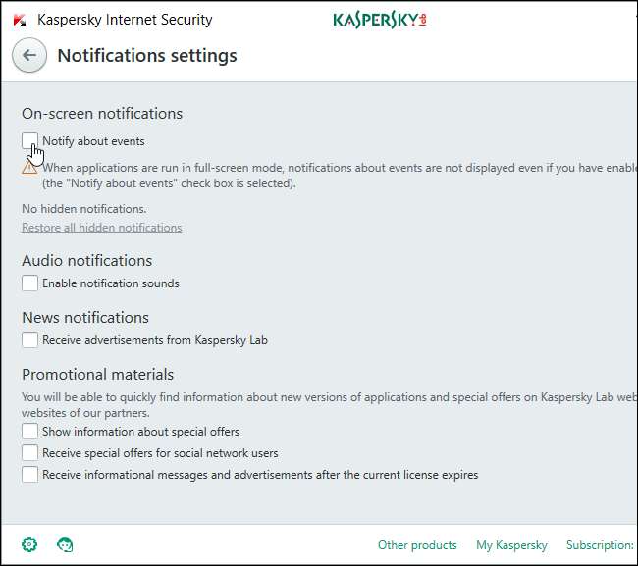The width and height of the screenshot is (638, 566).
Task: Open the Other products link
Action: tap(417, 545)
